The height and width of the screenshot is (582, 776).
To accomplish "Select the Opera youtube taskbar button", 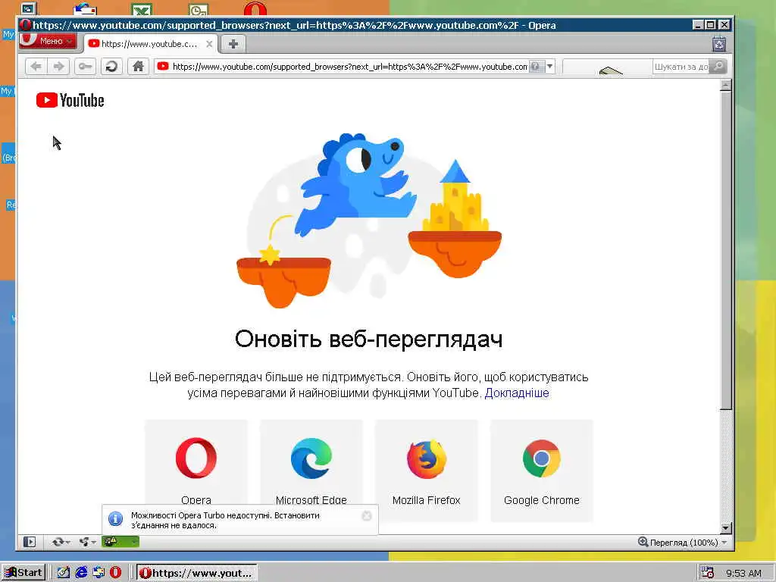I will pyautogui.click(x=196, y=573).
